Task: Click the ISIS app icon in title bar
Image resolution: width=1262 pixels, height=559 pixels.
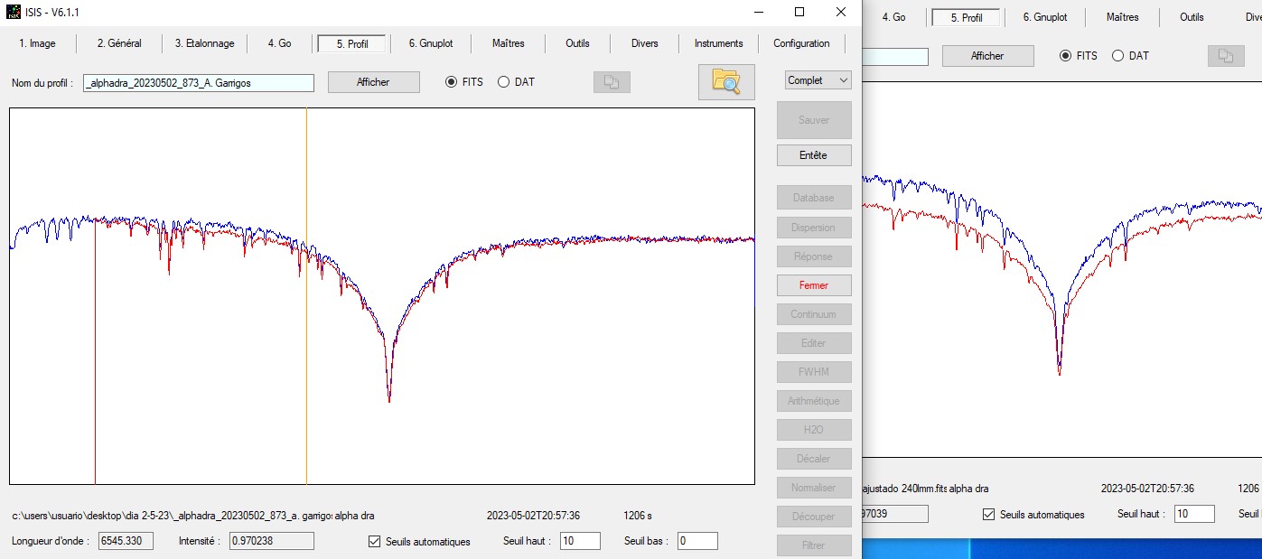Action: point(14,12)
